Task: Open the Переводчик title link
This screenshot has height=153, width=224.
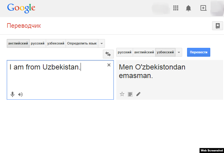Action: pos(24,26)
